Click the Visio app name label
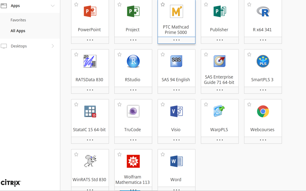This screenshot has height=191, width=306. [x=176, y=130]
